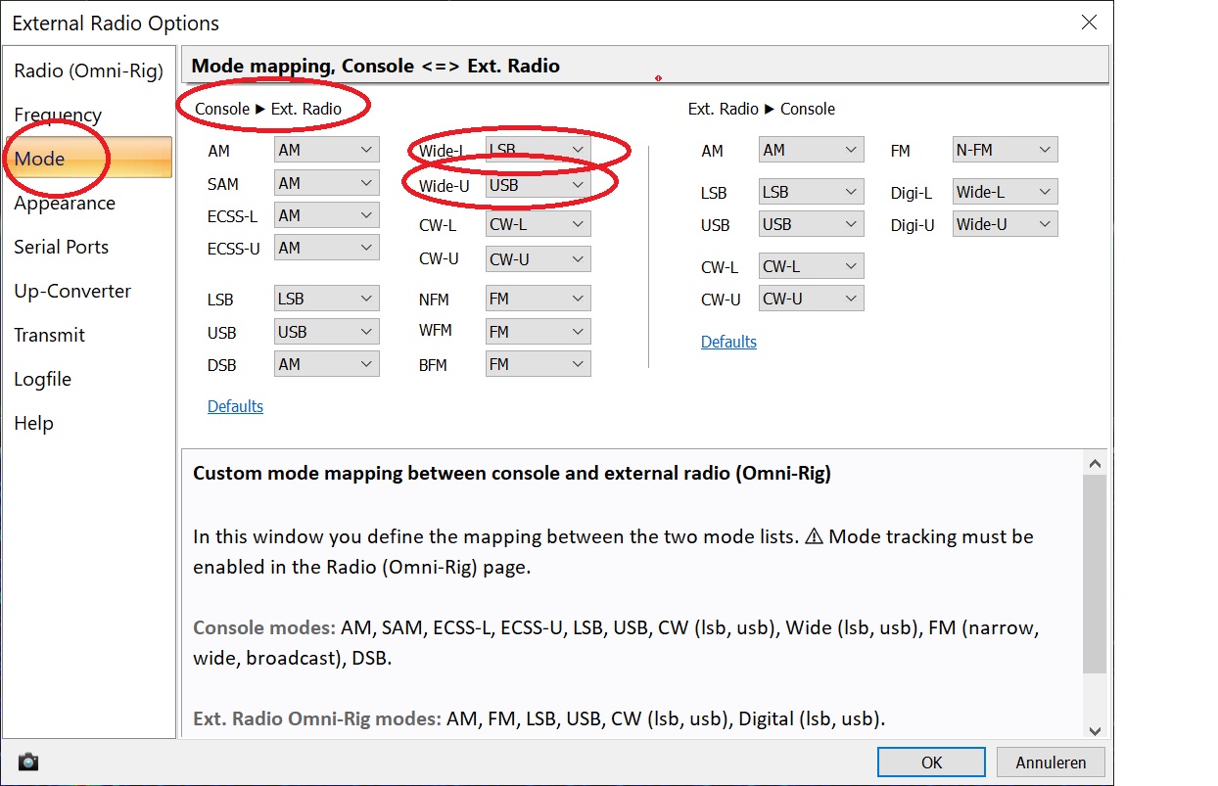Open the CW-L console mapping dropdown
The width and height of the screenshot is (1218, 786).
click(x=538, y=224)
